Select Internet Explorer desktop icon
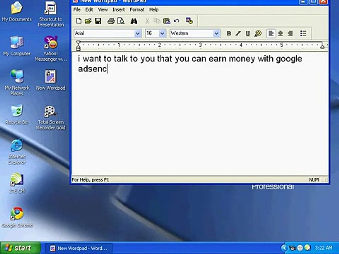 click(17, 151)
